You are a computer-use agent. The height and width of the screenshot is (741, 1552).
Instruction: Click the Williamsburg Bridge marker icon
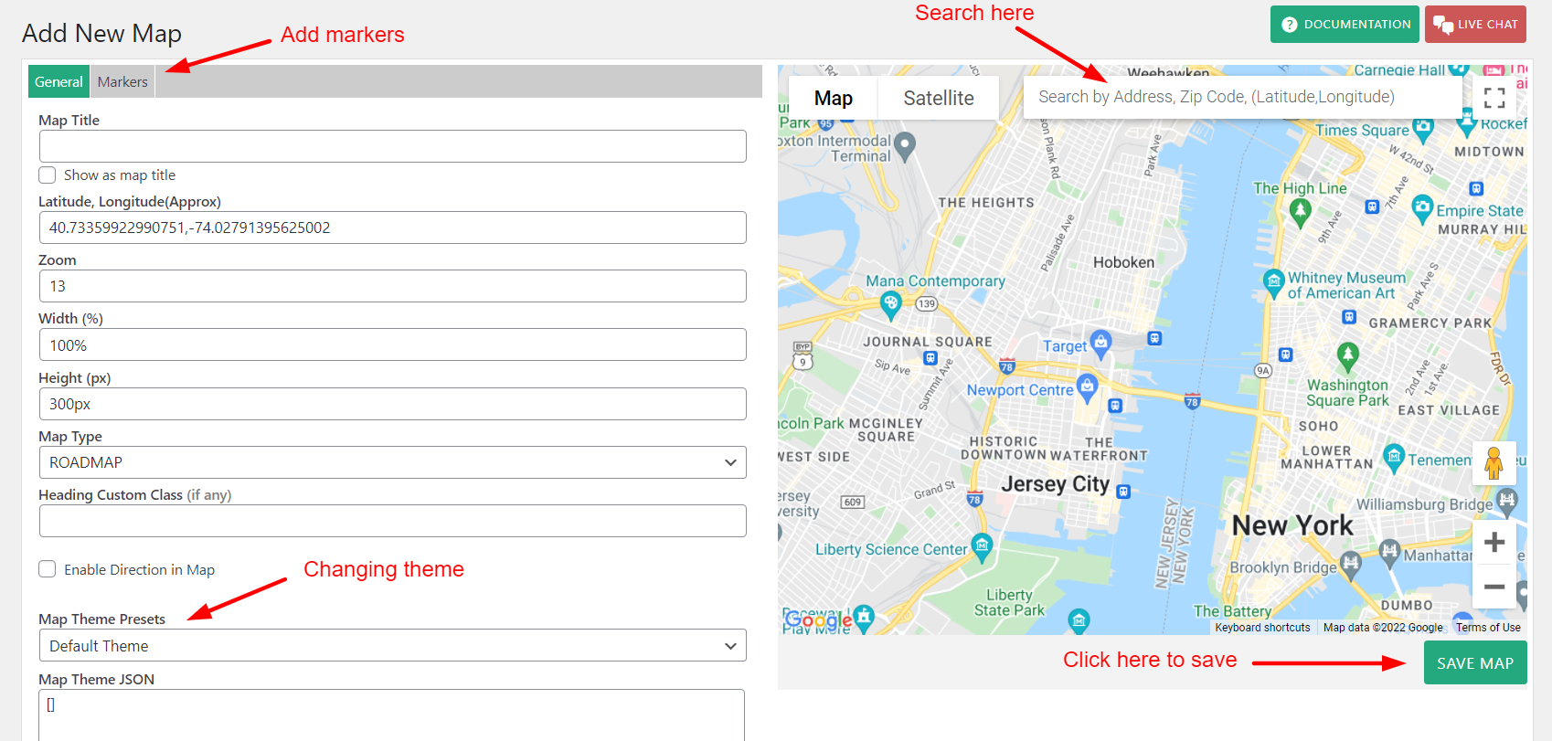[1507, 501]
